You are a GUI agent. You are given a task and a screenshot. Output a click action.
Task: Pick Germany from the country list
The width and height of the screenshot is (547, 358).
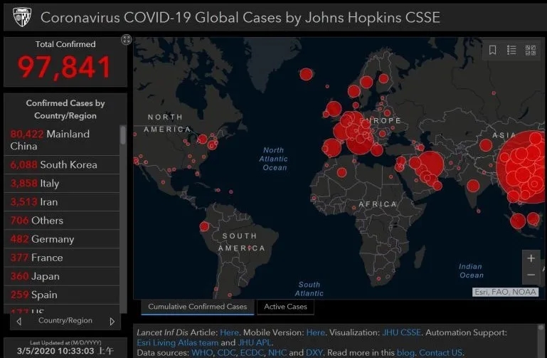[42, 239]
